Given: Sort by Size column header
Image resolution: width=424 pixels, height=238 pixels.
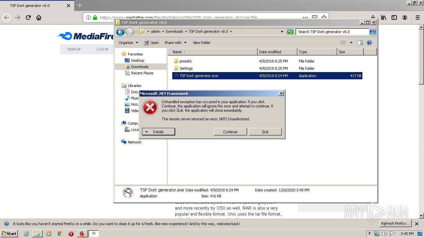Looking at the screenshot, I should point(350,52).
